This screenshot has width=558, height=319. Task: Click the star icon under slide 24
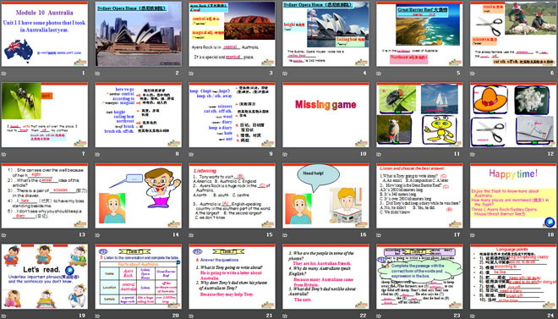[x=473, y=316]
